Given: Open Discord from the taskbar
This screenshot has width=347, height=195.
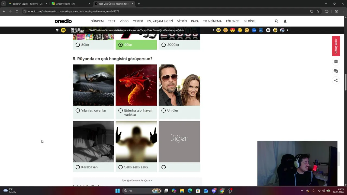Looking at the screenshot, I should pyautogui.click(x=214, y=191).
